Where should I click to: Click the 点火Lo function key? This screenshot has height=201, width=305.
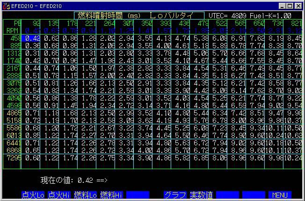pyautogui.click(x=33, y=194)
